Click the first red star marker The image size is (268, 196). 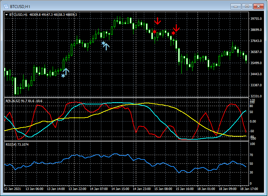pos(154,32)
